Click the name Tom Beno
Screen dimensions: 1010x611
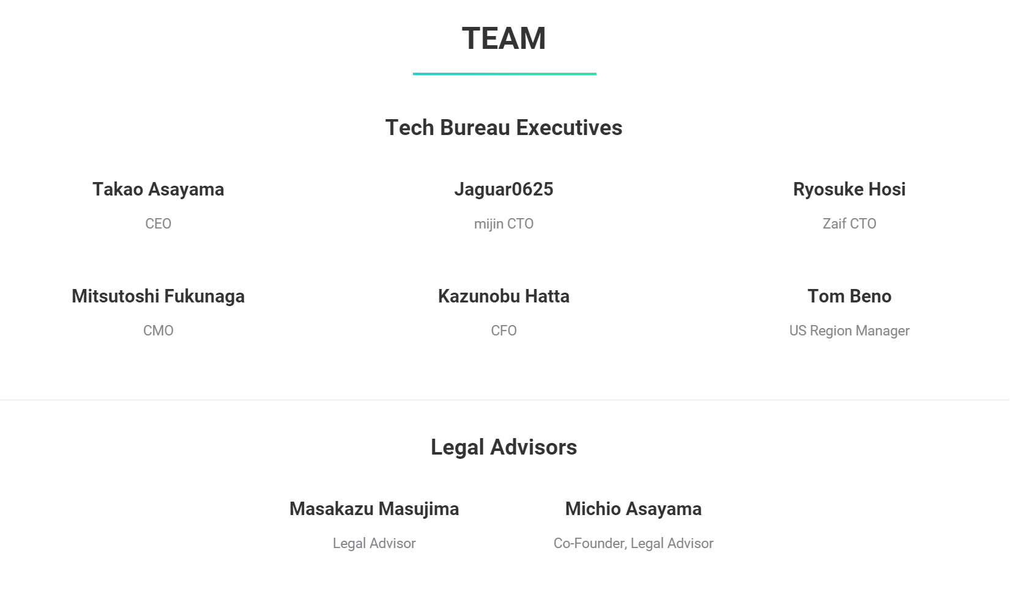(x=849, y=296)
